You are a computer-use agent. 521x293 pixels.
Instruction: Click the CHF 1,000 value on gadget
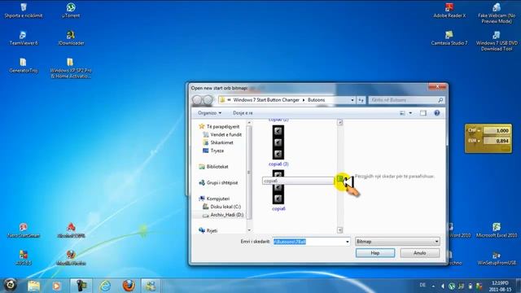pos(497,130)
